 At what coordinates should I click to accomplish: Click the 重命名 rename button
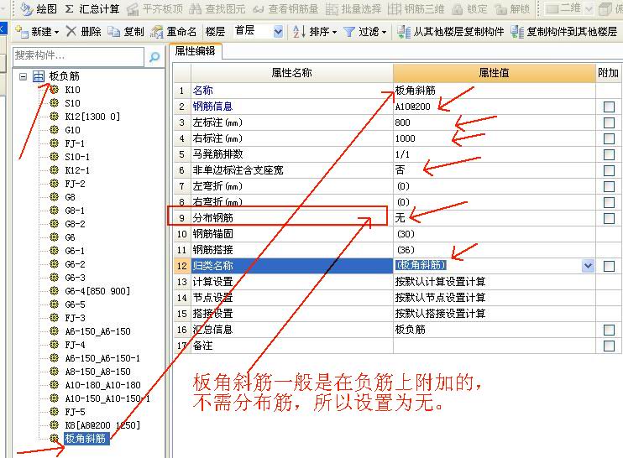[173, 31]
